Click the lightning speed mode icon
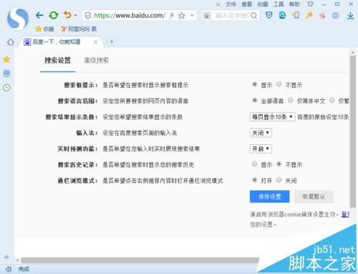The image size is (358, 274). (x=172, y=16)
